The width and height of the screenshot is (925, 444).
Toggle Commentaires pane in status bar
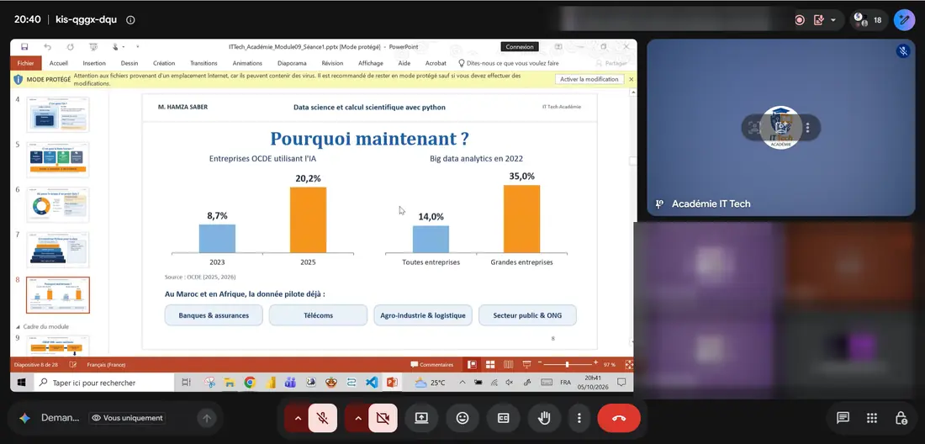point(432,365)
